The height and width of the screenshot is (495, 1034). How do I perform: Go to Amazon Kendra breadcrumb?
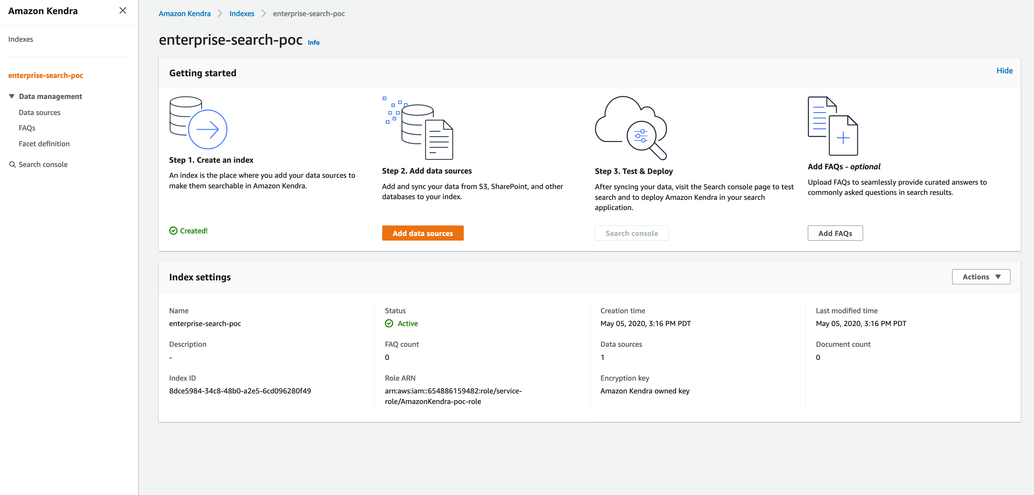pyautogui.click(x=185, y=13)
